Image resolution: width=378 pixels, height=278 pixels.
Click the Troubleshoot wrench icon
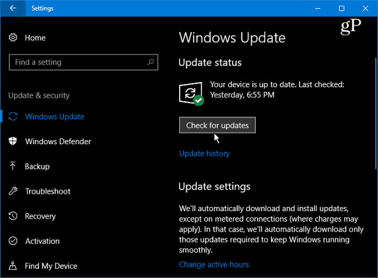[13, 191]
